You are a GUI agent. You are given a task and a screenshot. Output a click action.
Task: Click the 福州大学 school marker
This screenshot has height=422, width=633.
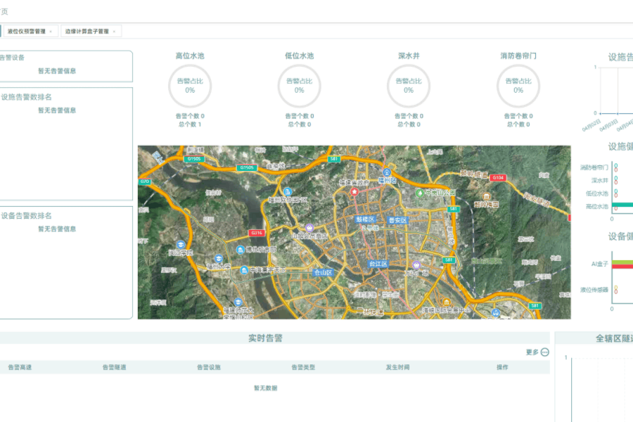[x=219, y=259]
